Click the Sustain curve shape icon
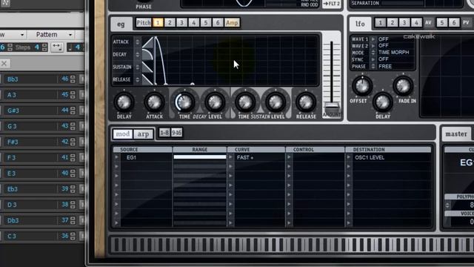This screenshot has width=474, height=267. [x=147, y=67]
